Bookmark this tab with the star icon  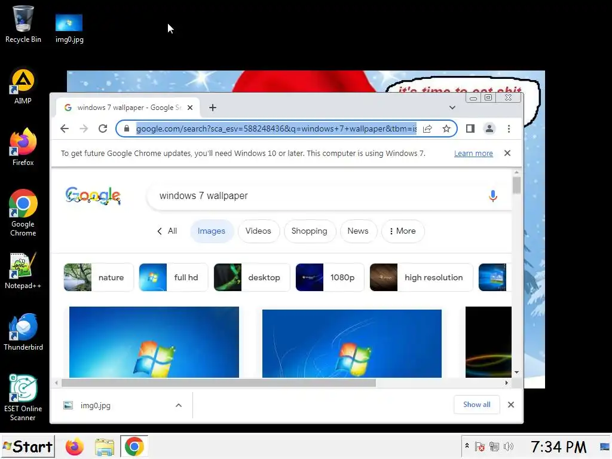446,128
